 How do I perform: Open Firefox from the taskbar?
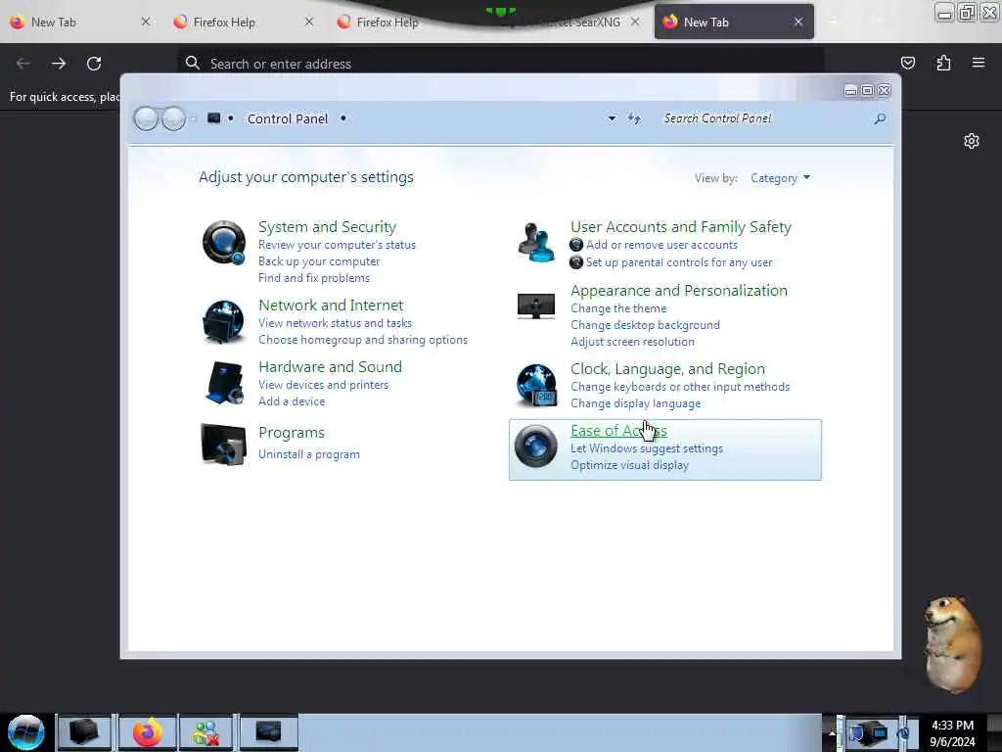147,732
